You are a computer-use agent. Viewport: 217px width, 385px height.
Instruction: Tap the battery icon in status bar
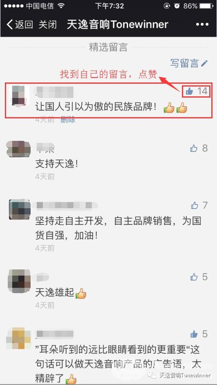click(x=206, y=6)
